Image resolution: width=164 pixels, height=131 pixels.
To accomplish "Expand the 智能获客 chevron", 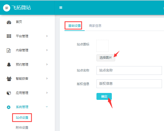I will [47, 78].
